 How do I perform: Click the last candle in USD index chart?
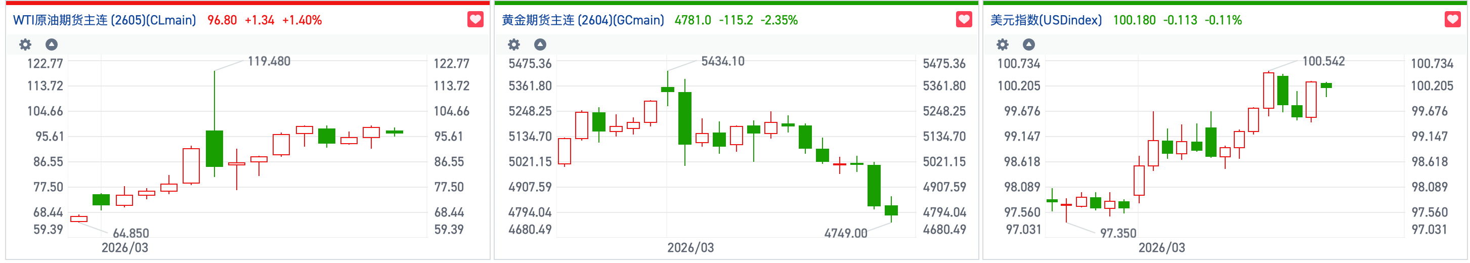click(1326, 85)
